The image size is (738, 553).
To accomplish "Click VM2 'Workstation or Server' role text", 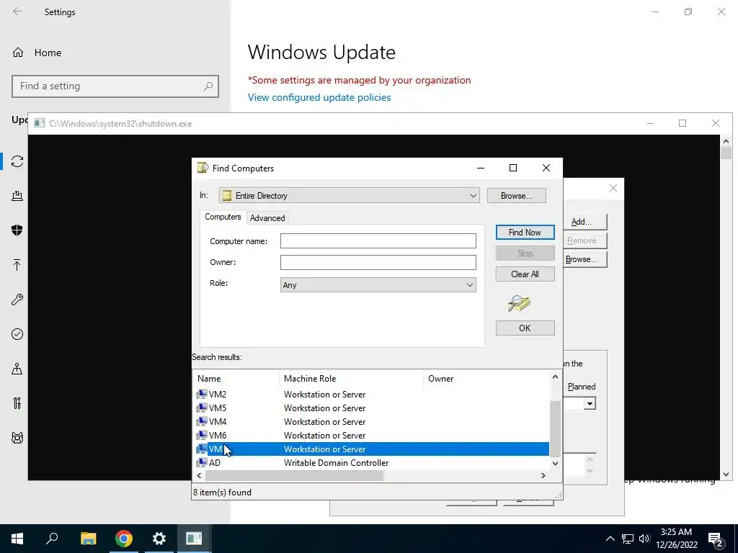I will (324, 394).
